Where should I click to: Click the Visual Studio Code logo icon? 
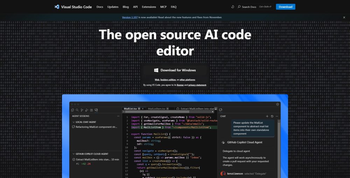click(57, 7)
